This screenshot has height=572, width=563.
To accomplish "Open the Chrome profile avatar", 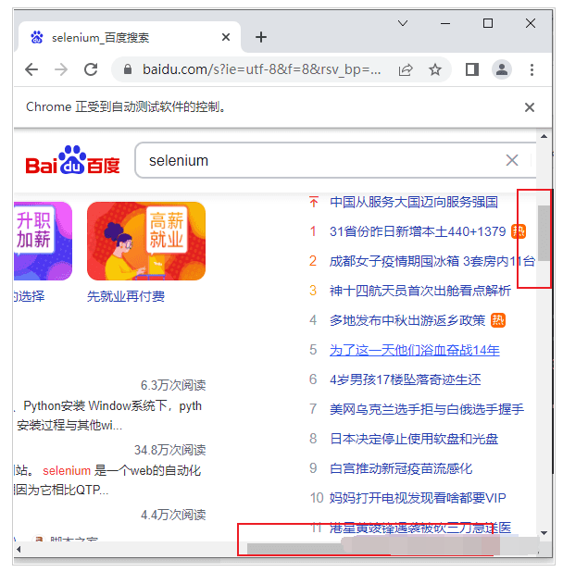I will point(502,69).
